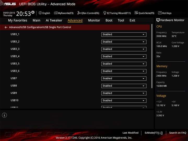The width and height of the screenshot is (188, 141).
Task: Click the 20:53 clock display
Action: 23,14
